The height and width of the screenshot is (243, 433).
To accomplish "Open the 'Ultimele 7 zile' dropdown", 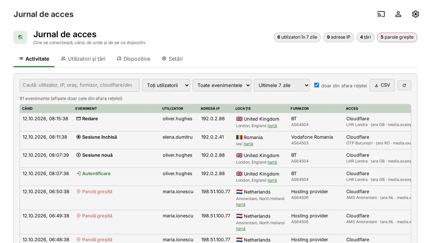I will click(x=282, y=85).
